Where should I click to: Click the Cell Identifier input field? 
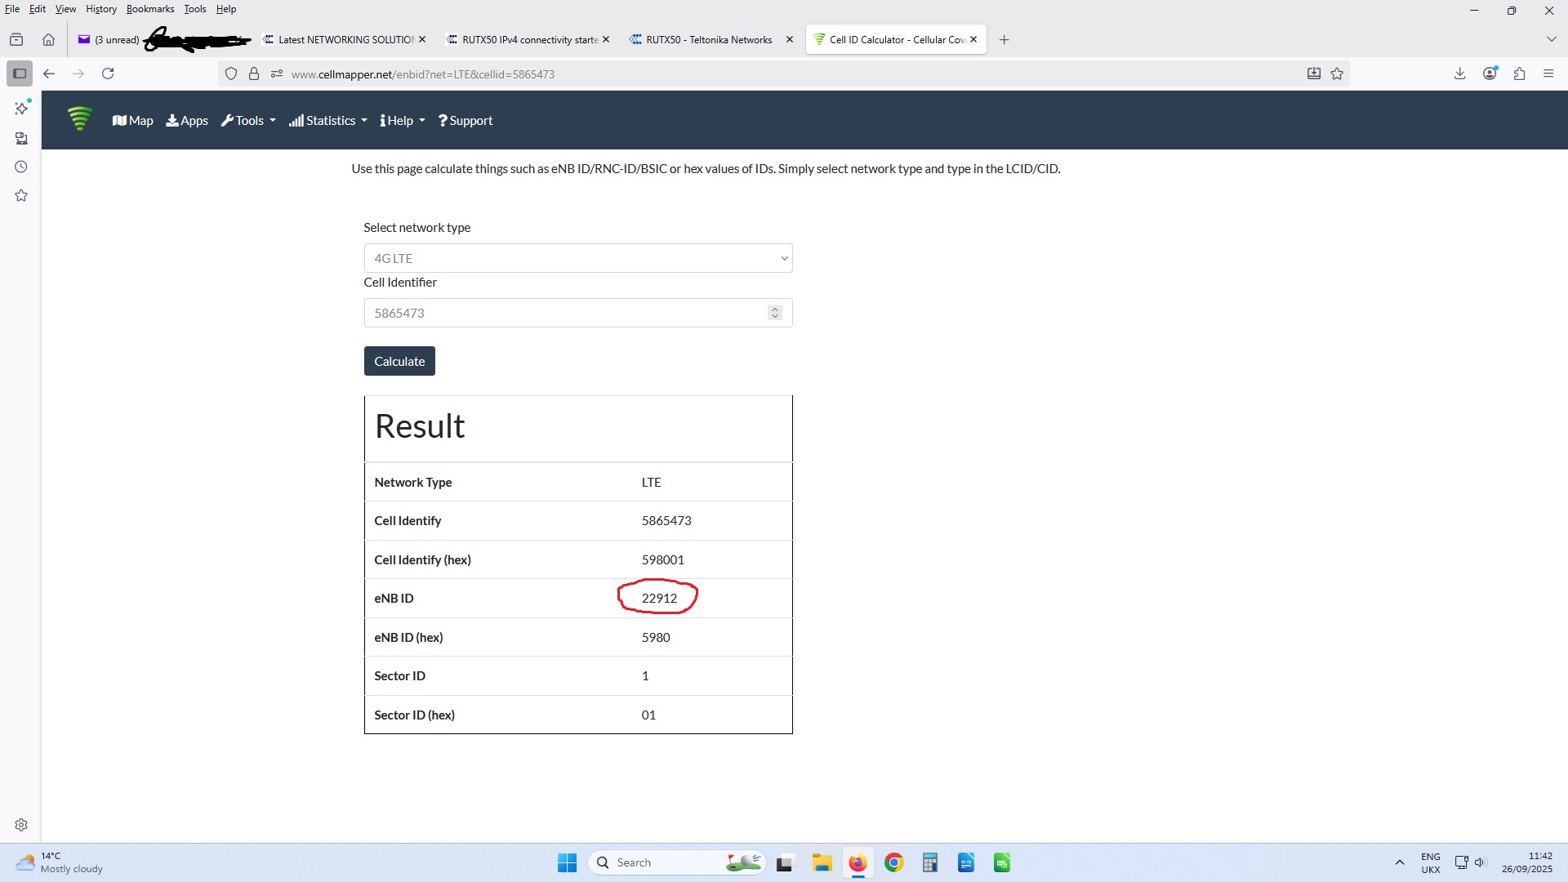point(563,313)
